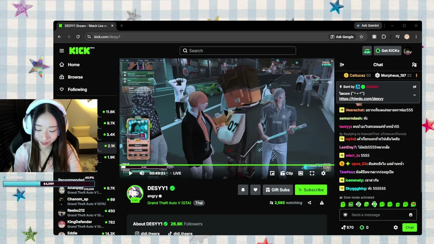Collapse the chat panel with the arrow icon

pyautogui.click(x=342, y=65)
